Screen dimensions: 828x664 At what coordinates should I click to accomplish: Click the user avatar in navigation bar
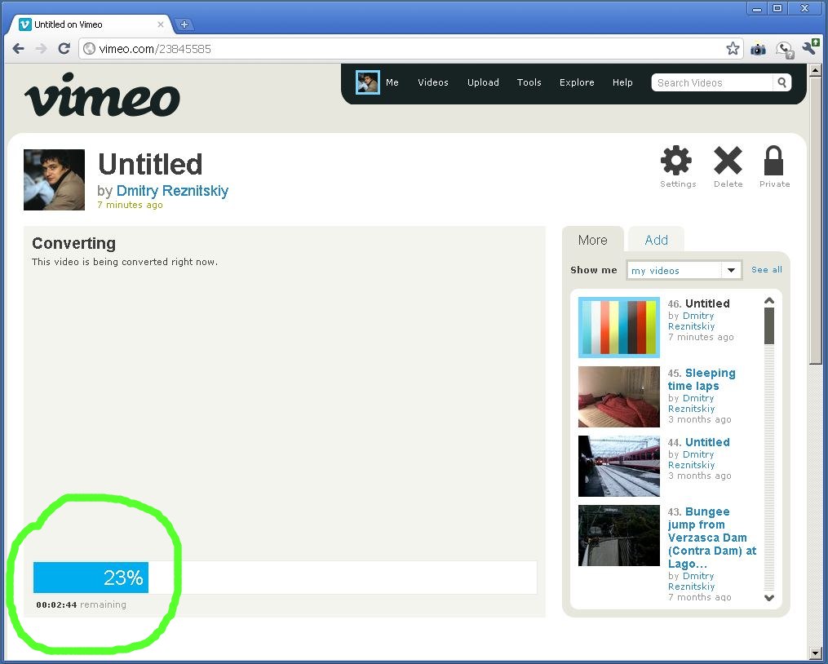[x=367, y=82]
